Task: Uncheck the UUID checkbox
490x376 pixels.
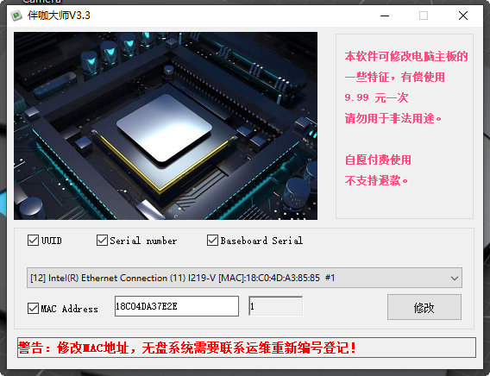Action: [x=33, y=241]
